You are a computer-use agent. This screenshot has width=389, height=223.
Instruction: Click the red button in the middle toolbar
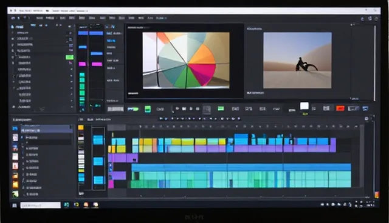340,108
